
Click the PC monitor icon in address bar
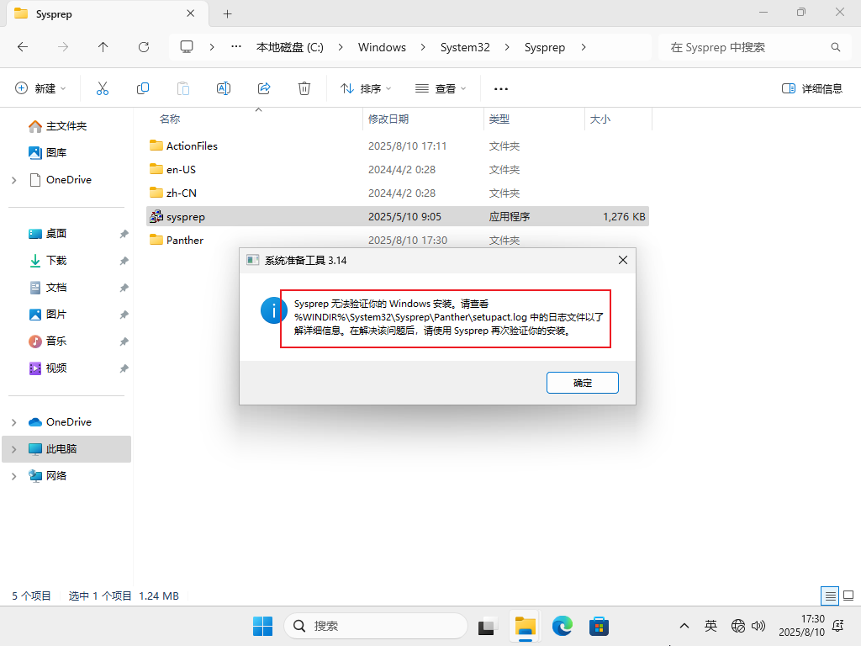point(187,47)
